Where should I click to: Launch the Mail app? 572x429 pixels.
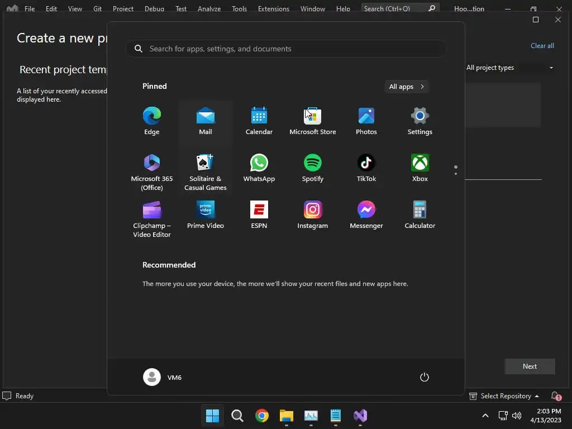(x=206, y=121)
